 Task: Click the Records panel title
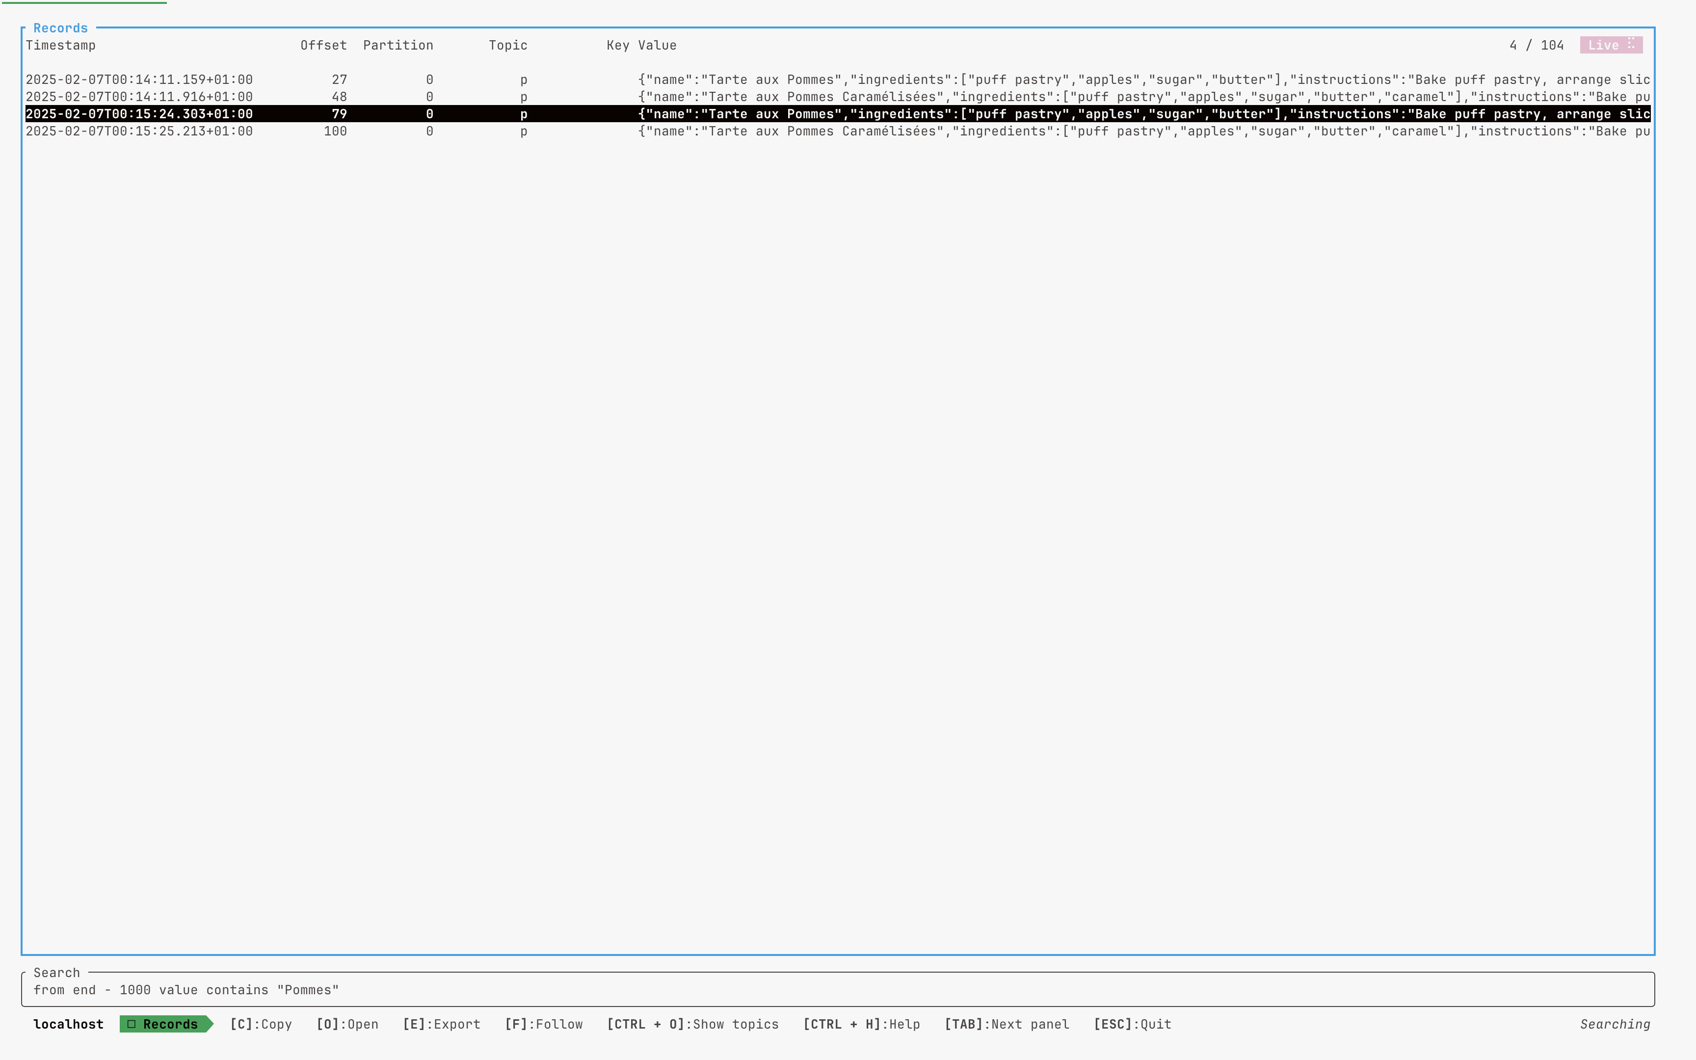(60, 28)
